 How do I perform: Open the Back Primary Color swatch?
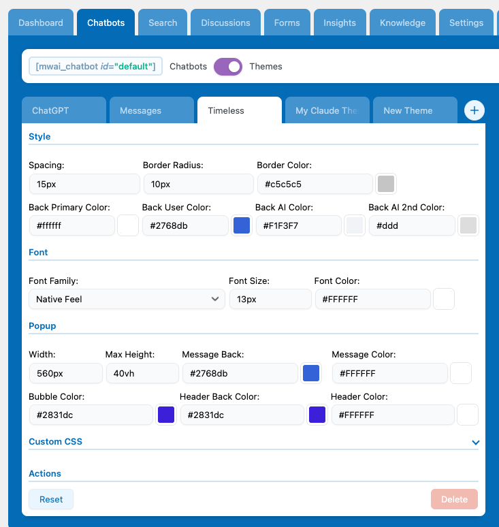(128, 225)
